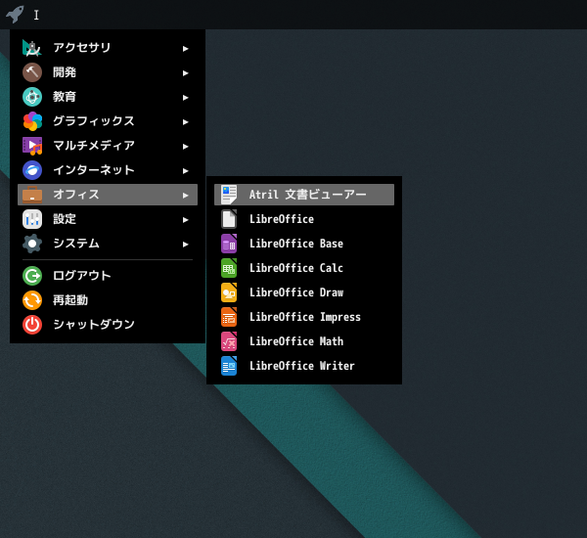Screen dimensions: 587x538
Task: Click the orange 再起動 icon
Action: [x=32, y=300]
